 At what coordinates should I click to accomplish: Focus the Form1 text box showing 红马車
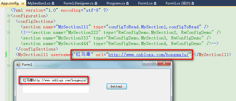(56, 85)
